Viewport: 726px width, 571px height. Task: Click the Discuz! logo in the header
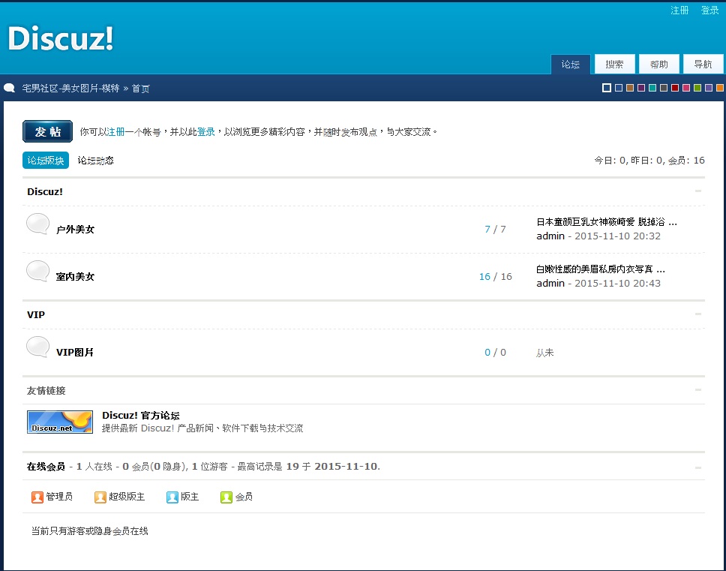point(61,38)
